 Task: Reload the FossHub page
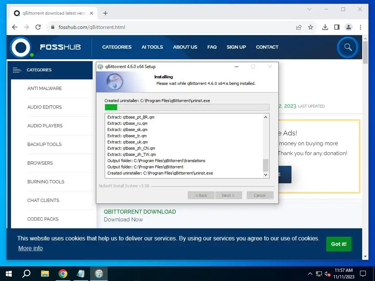point(38,27)
